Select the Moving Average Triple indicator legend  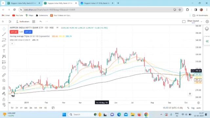click(30, 36)
